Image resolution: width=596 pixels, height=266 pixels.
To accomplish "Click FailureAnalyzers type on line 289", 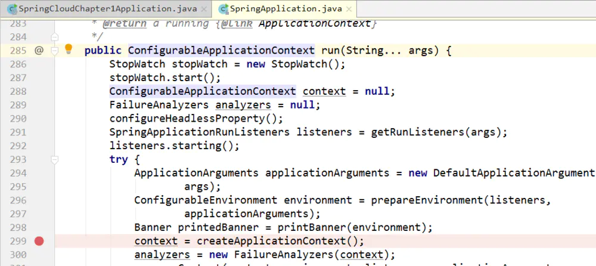I will pos(159,104).
